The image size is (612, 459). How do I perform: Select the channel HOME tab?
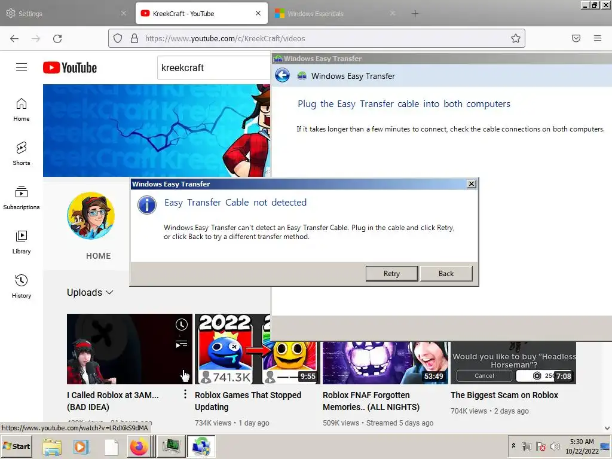coord(99,256)
